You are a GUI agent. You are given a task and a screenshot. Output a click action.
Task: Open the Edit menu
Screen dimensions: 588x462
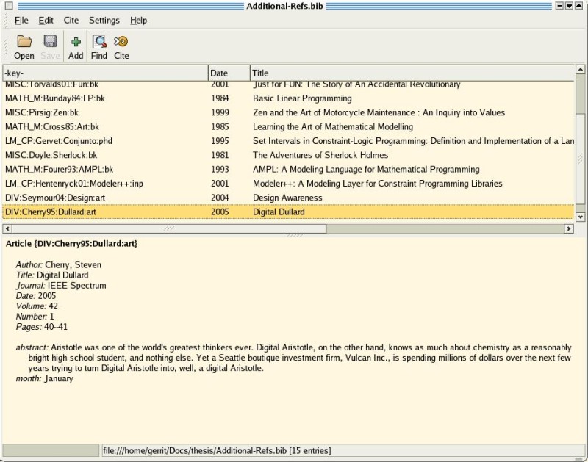tap(46, 21)
